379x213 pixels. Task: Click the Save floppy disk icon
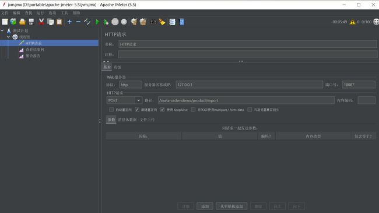31,22
